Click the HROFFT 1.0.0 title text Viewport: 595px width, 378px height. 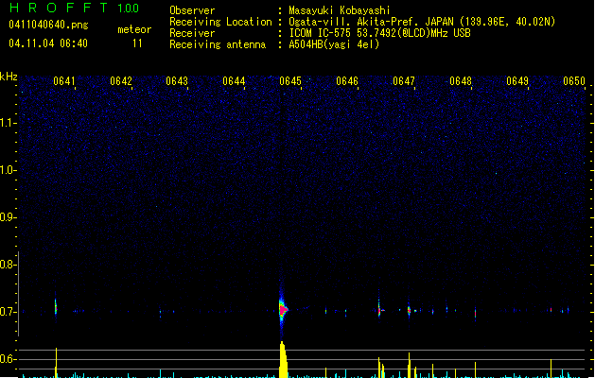click(x=75, y=8)
